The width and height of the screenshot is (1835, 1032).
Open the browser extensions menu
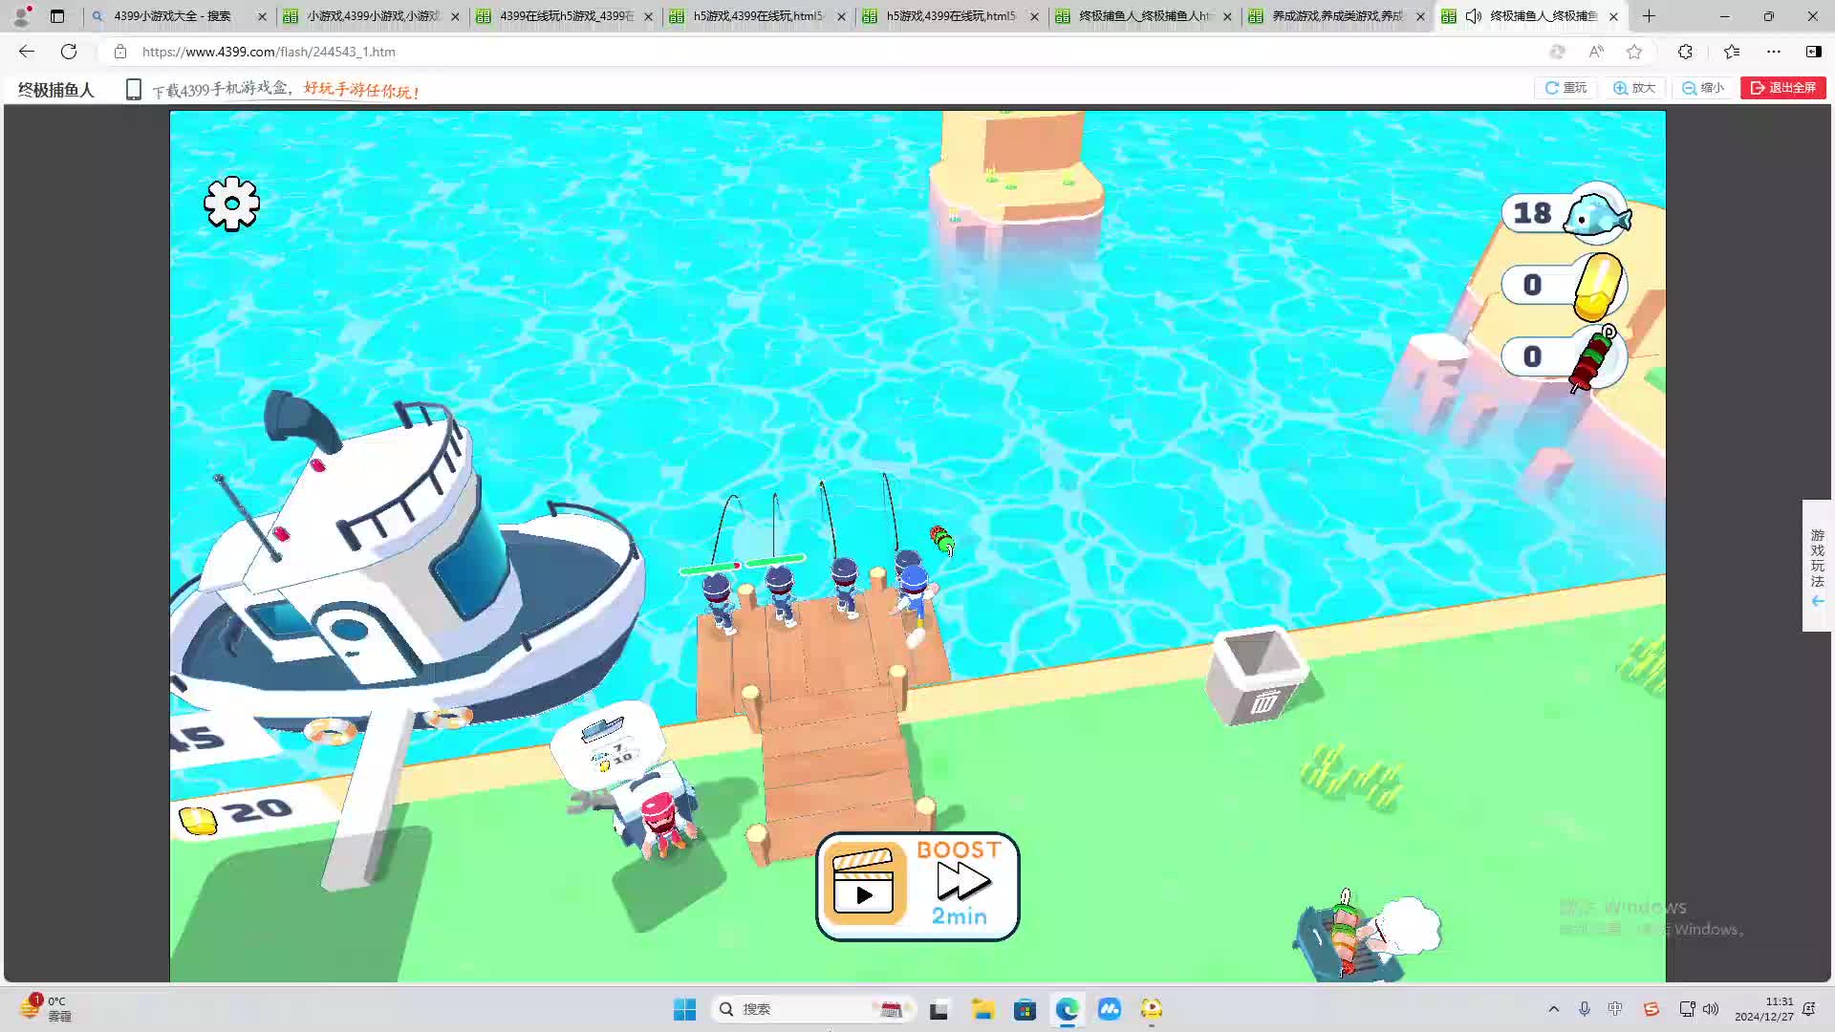coord(1685,52)
